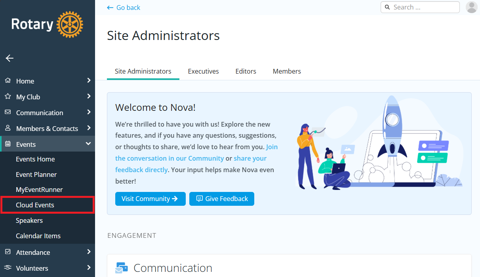Open the user profile avatar
Viewport: 480px width, 277px height.
tap(471, 7)
